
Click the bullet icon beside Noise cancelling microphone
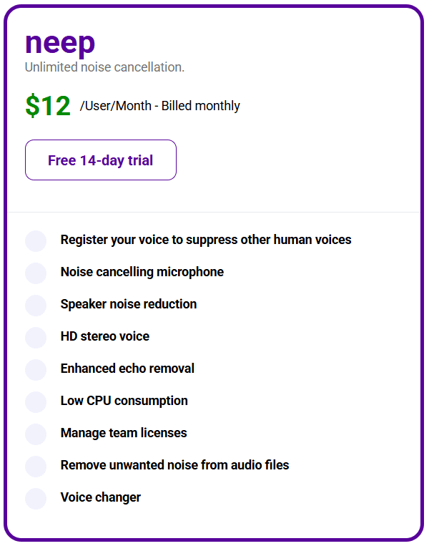pos(36,273)
